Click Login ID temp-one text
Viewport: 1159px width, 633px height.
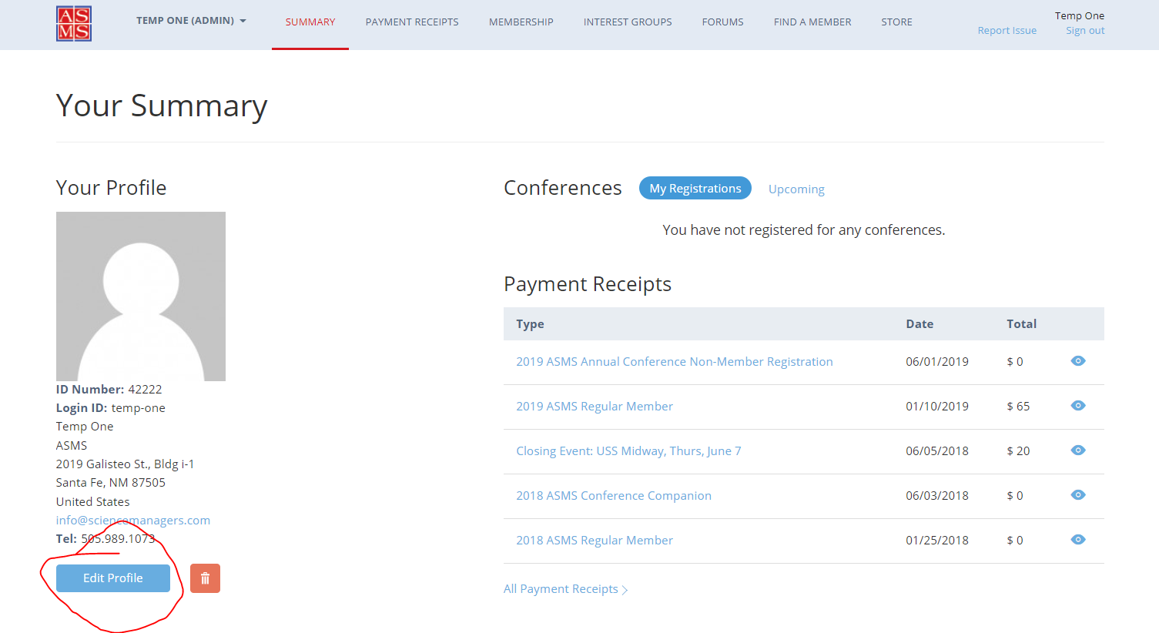click(x=111, y=408)
